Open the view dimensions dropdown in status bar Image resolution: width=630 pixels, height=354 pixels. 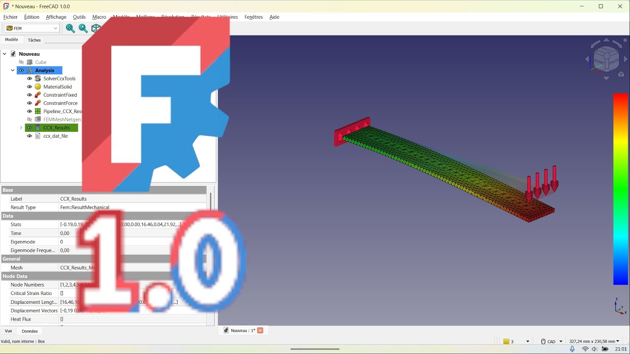(594, 341)
